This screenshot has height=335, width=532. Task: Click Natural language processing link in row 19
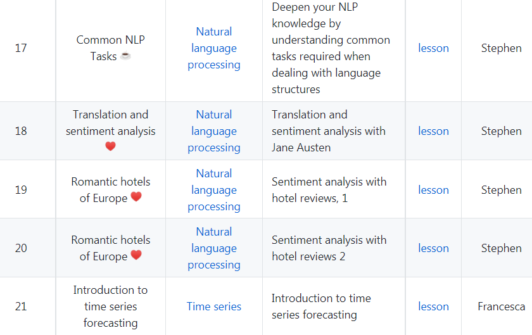click(214, 190)
